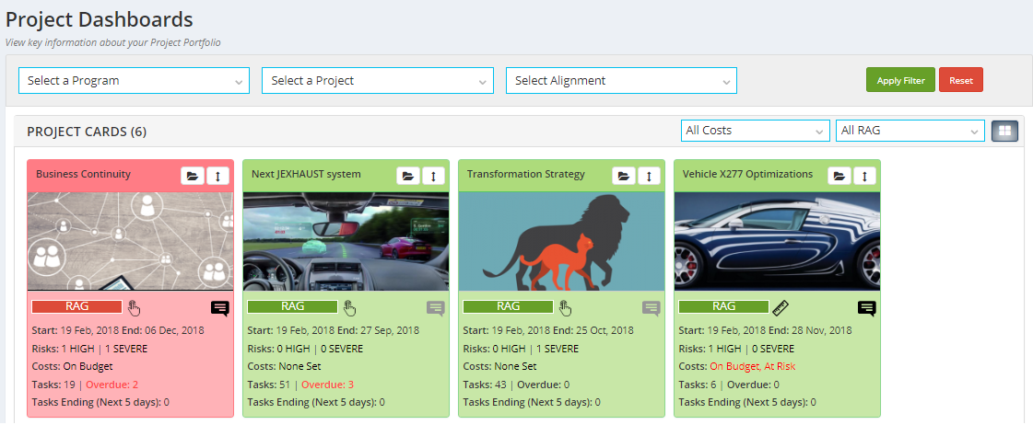Click the Business Continuity card title
1033x425 pixels.
(83, 175)
